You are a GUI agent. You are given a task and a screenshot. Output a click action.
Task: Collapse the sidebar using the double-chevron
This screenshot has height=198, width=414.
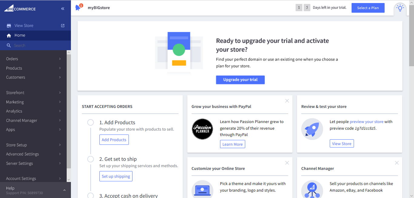[x=62, y=8]
